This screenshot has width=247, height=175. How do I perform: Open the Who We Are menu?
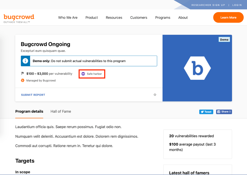click(68, 18)
